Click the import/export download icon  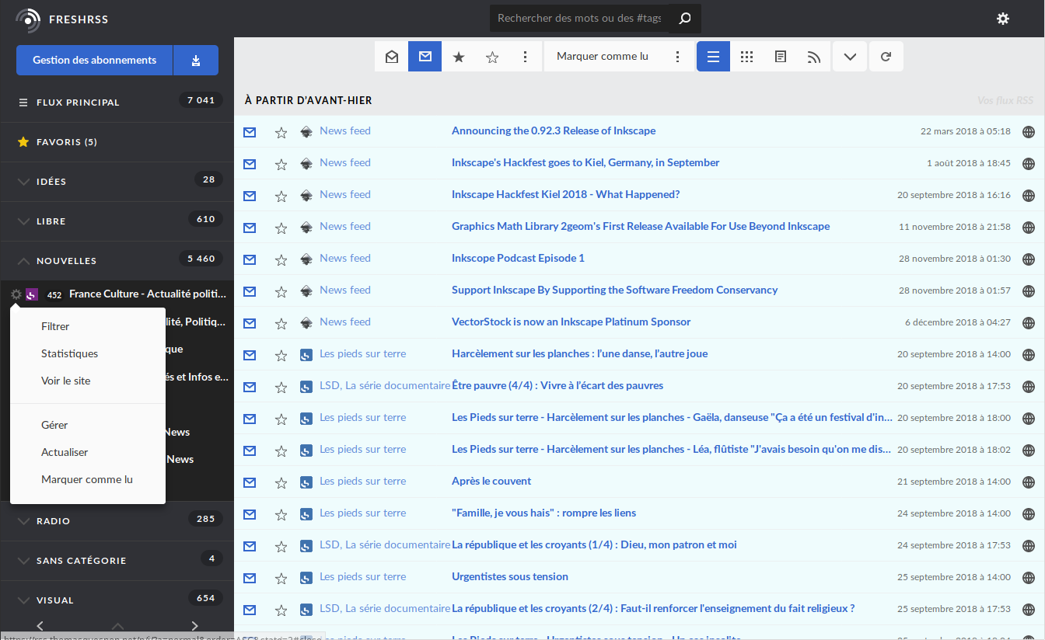(x=195, y=60)
